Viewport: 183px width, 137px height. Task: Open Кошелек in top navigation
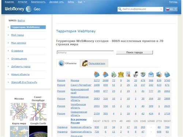click(x=10, y=2)
